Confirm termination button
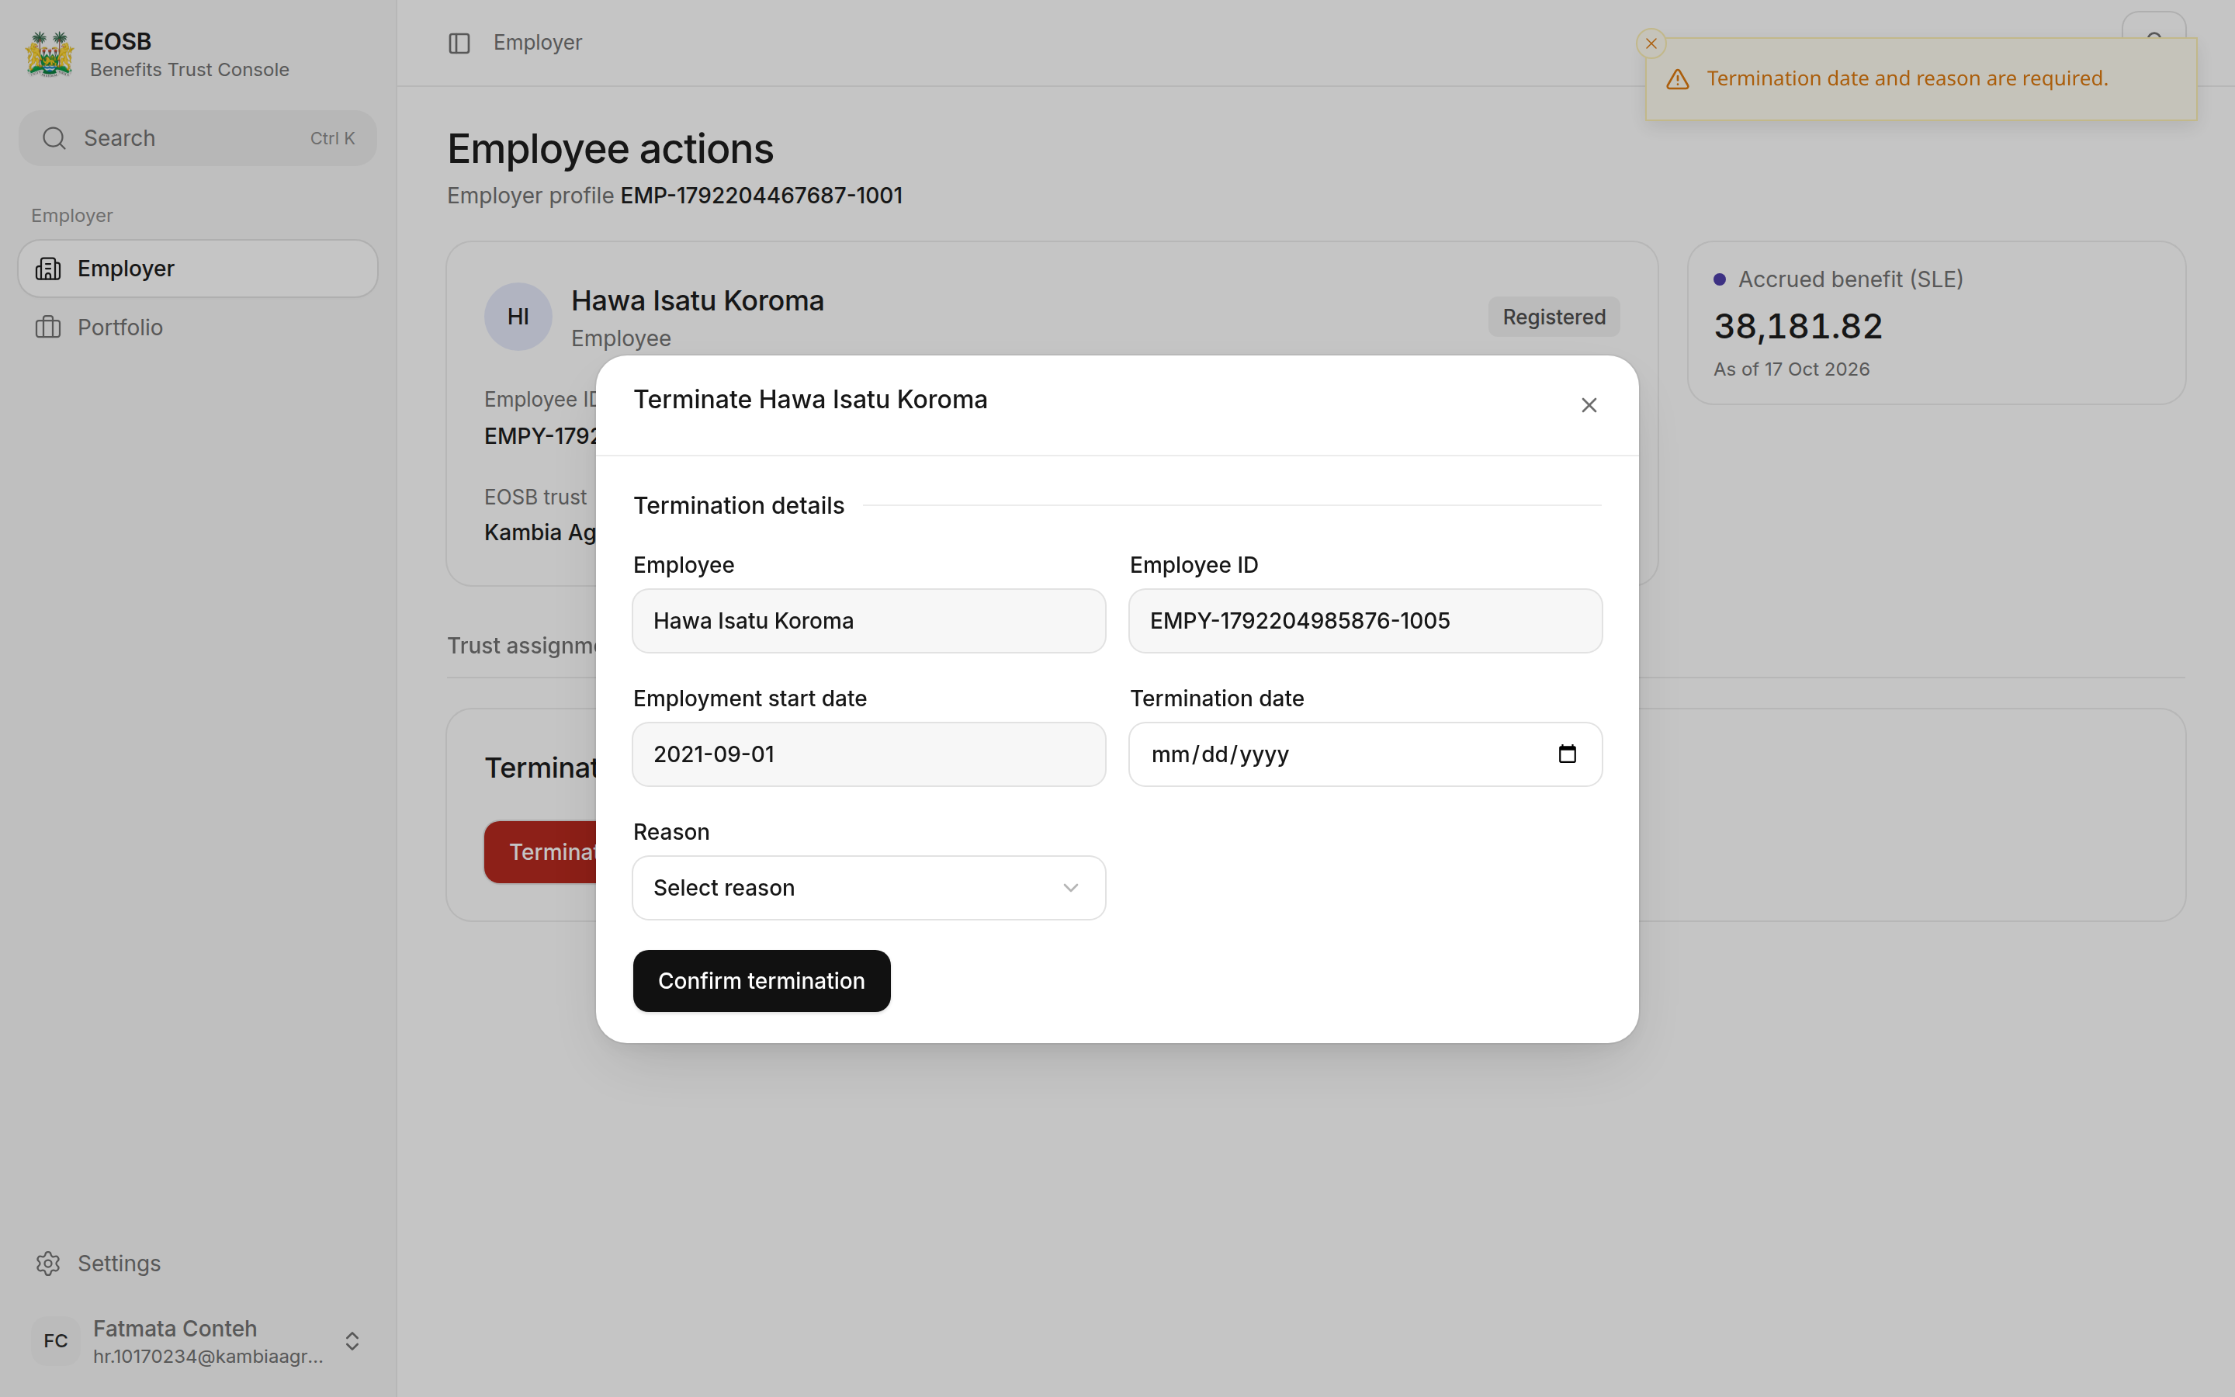Image resolution: width=2235 pixels, height=1397 pixels. (x=761, y=981)
